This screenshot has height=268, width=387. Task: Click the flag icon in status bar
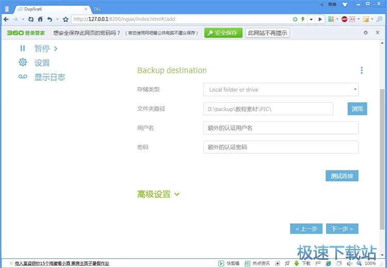coord(318,263)
